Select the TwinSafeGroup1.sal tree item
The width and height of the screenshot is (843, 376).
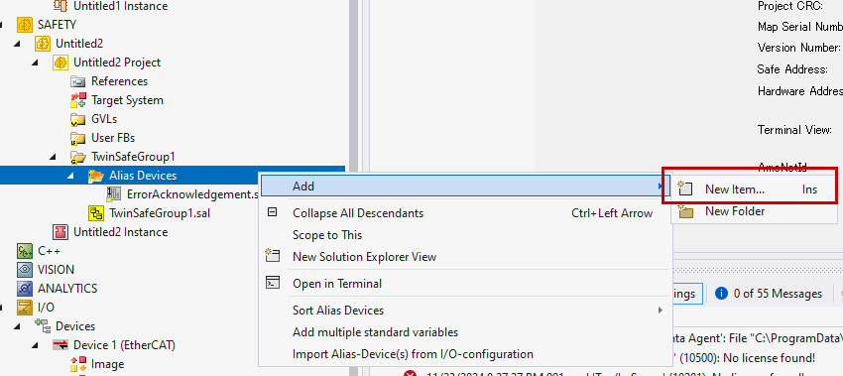pos(159,213)
